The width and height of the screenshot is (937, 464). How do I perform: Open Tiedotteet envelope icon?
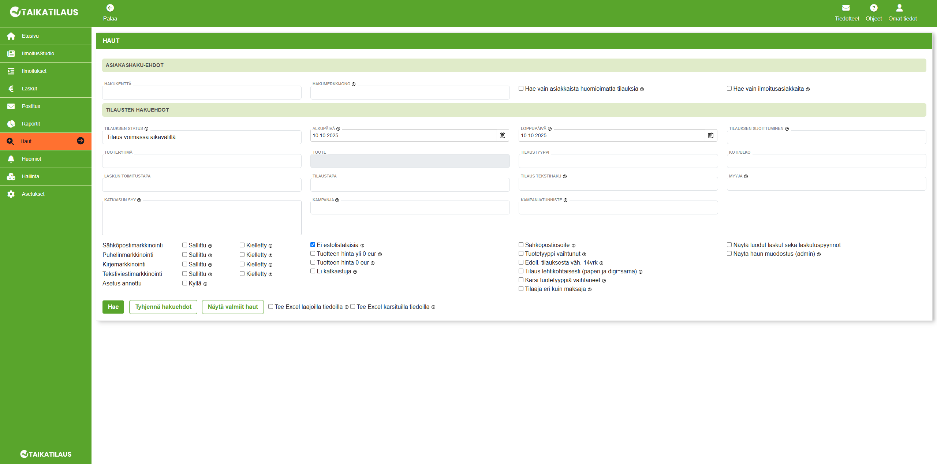click(846, 8)
